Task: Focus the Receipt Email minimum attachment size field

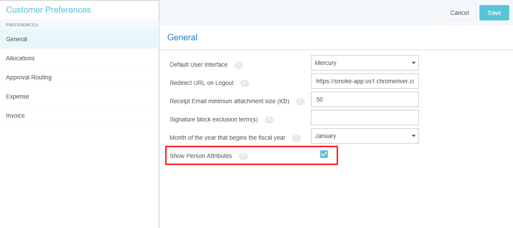Action: [365, 99]
